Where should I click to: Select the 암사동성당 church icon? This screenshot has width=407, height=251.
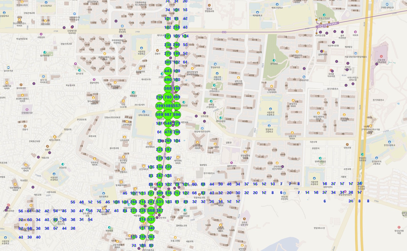(21, 85)
